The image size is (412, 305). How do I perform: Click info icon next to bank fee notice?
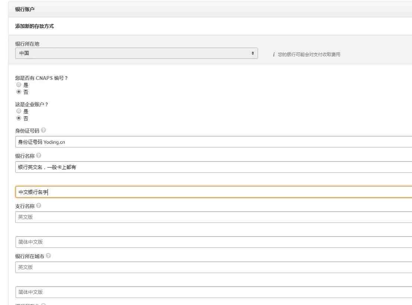[x=274, y=55]
